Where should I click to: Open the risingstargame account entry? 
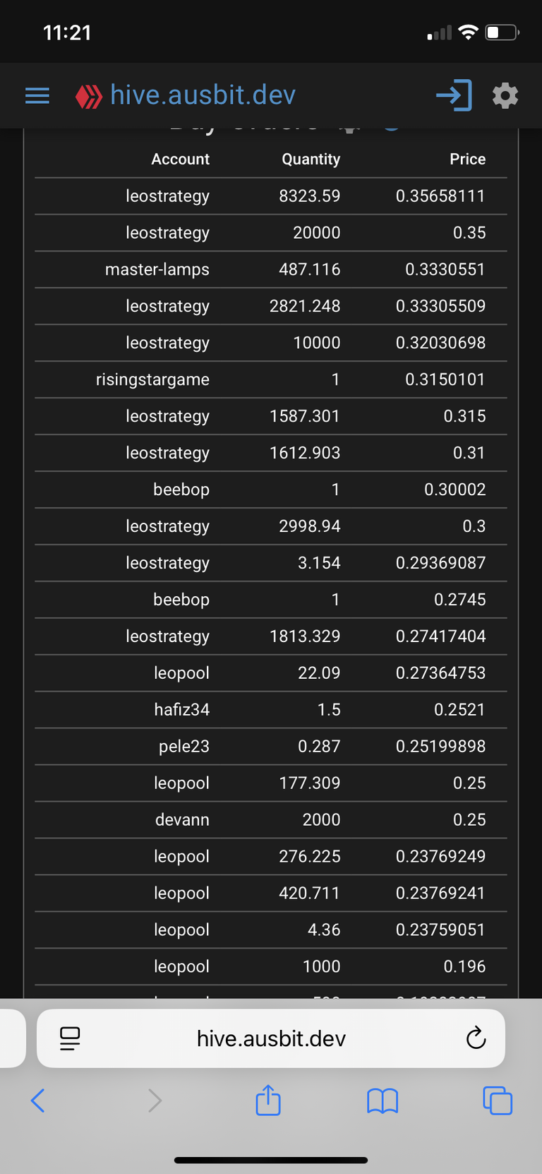152,379
